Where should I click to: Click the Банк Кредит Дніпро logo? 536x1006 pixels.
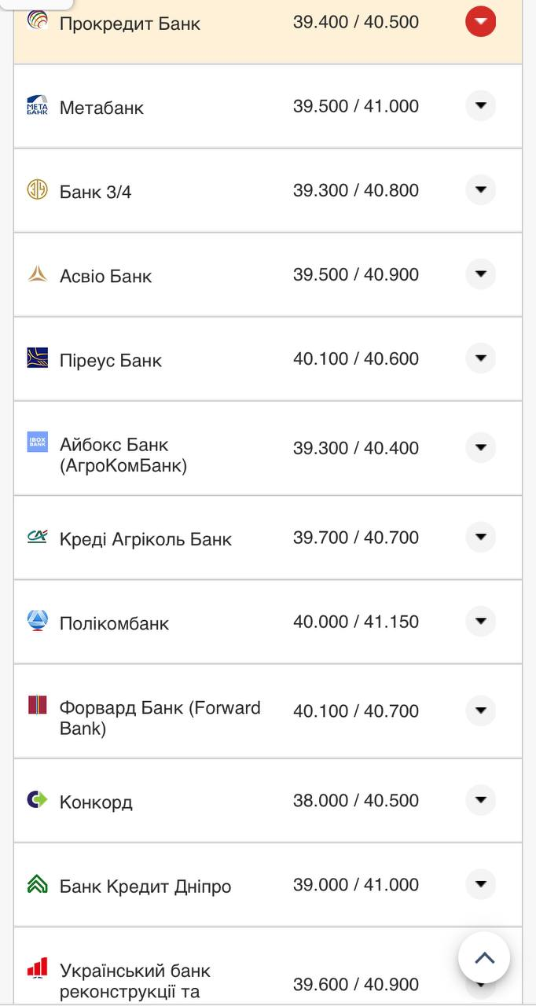37,884
